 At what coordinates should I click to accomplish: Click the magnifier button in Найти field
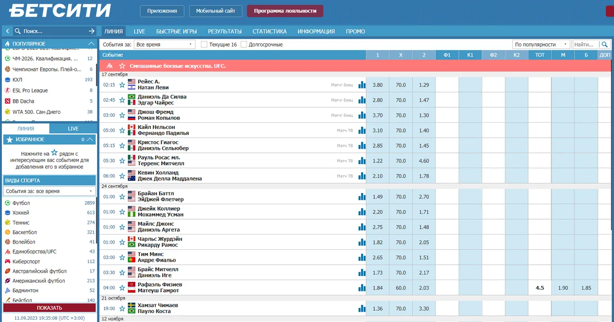[605, 44]
